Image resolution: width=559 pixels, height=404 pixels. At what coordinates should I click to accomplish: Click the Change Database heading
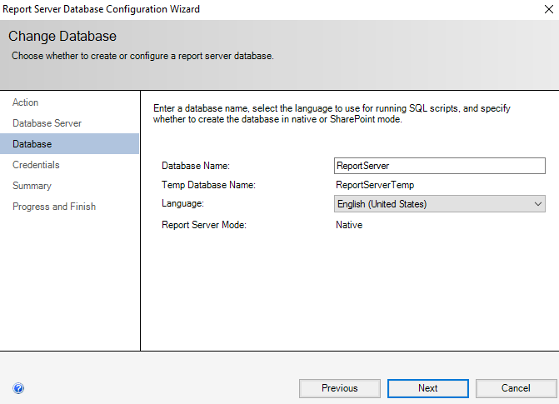click(x=62, y=36)
